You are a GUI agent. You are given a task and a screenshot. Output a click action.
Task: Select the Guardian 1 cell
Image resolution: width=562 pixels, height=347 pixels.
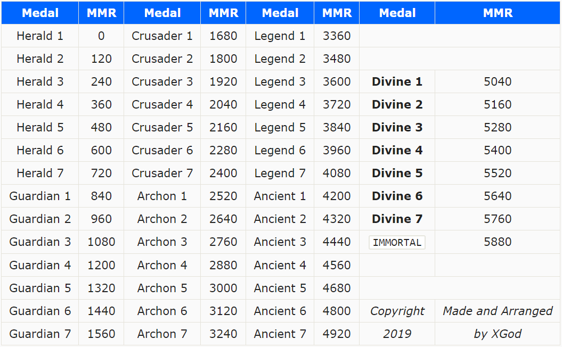(x=40, y=196)
